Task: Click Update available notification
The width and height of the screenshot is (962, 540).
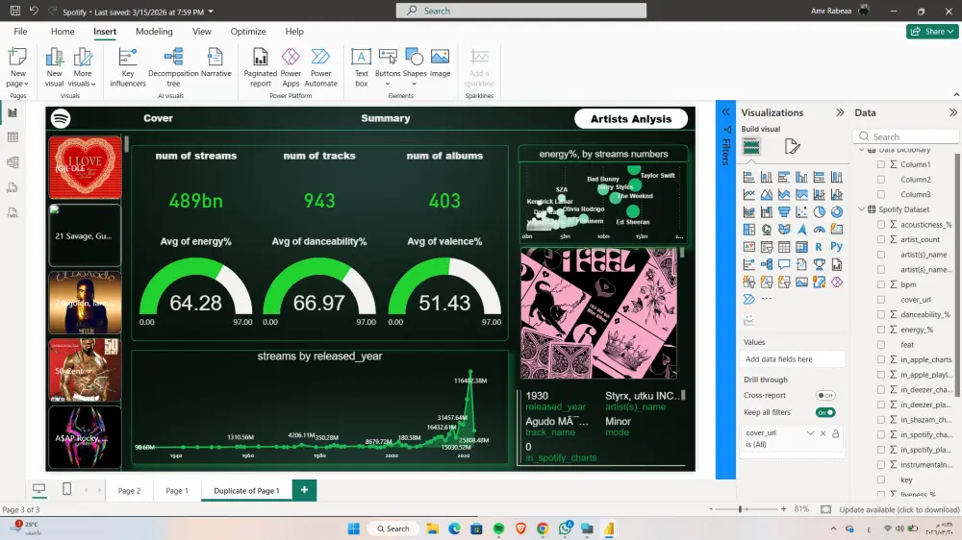Action: click(x=899, y=509)
